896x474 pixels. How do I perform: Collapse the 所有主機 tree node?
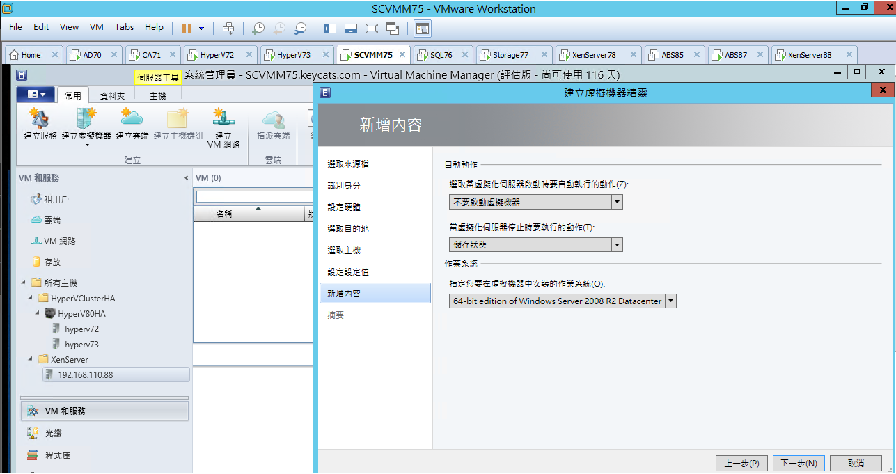coord(24,283)
